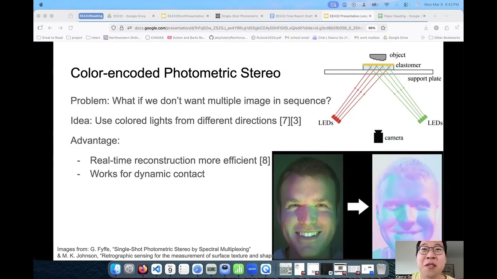Open the work mailbox bookmark
The image size is (497, 279).
pos(367,38)
